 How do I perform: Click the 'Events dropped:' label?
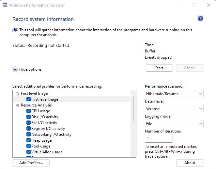pyautogui.click(x=159, y=57)
